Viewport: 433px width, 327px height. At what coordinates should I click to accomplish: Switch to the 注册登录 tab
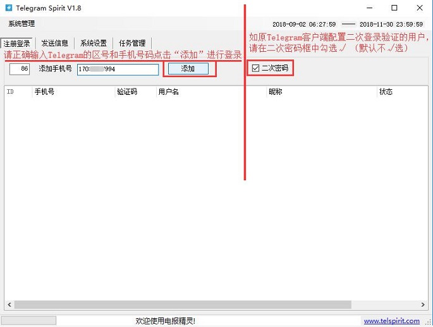click(x=17, y=44)
